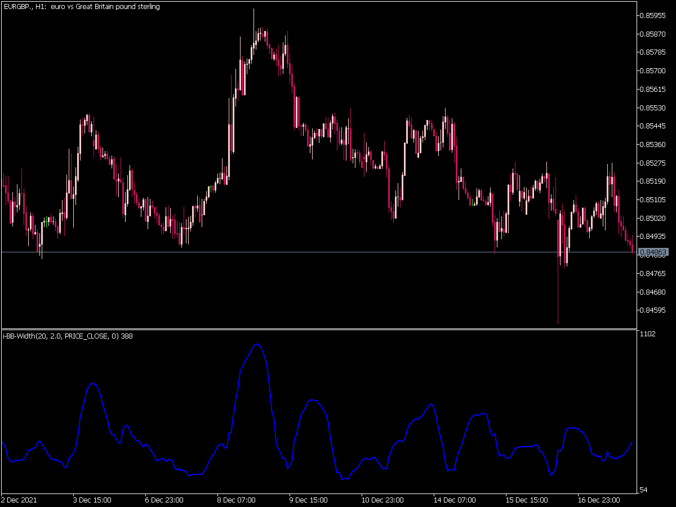Click the 10 Dec 23:00 time label

click(x=383, y=500)
